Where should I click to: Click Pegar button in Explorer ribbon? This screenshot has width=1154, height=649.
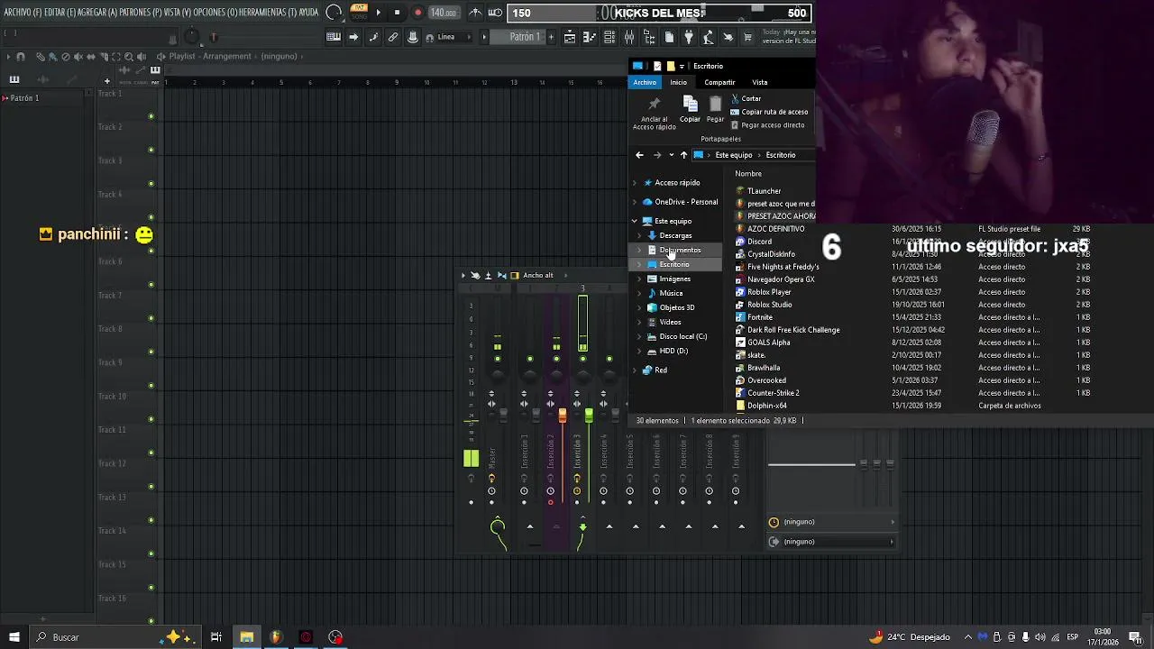(715, 109)
